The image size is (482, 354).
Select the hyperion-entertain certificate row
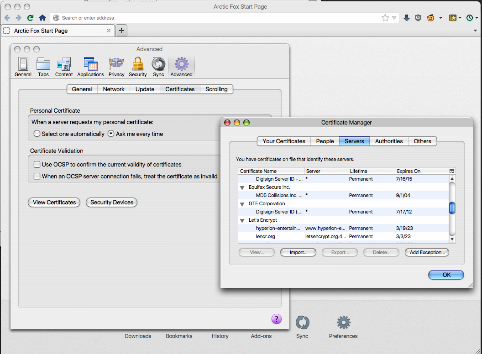click(343, 228)
